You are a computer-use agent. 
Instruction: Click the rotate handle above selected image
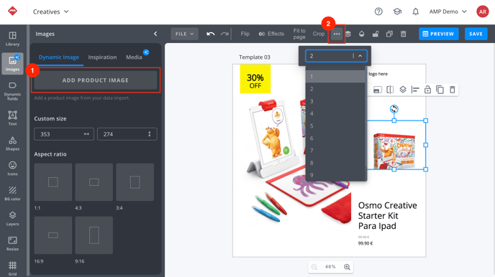(x=394, y=109)
